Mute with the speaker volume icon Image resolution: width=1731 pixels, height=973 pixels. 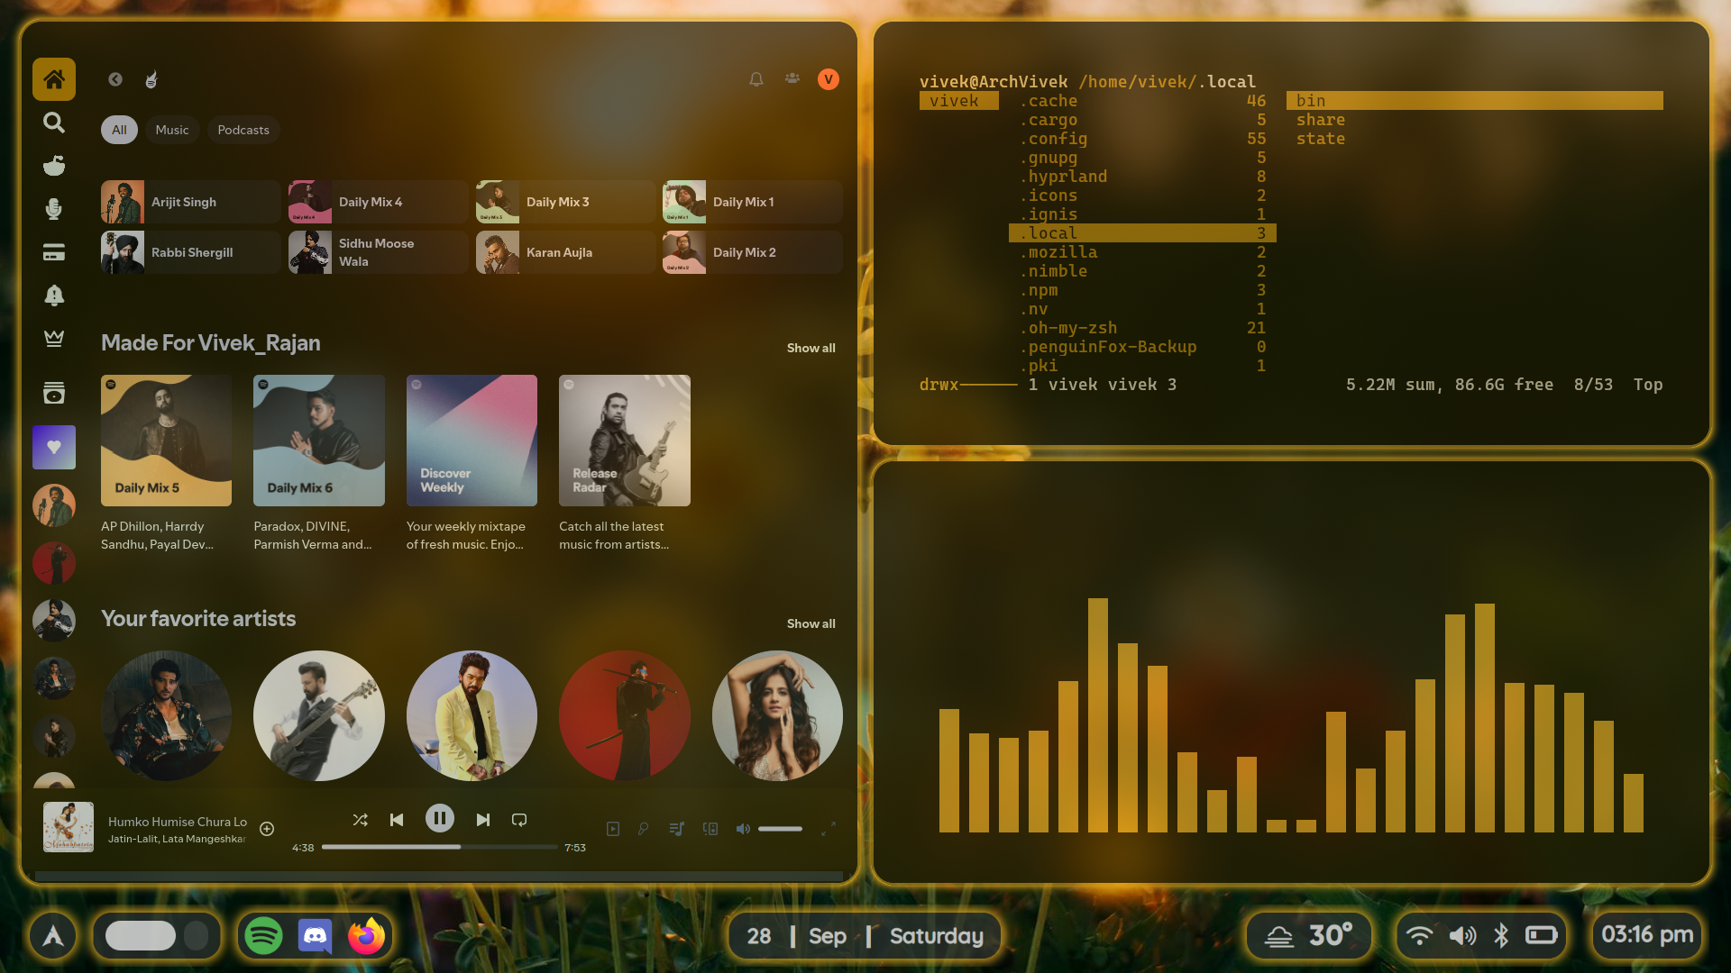743,829
